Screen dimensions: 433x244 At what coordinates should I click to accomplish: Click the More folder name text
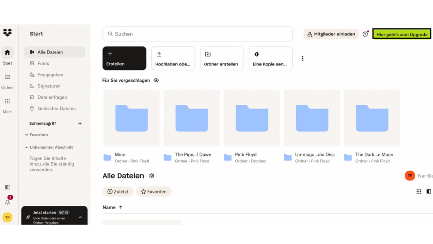[x=120, y=154]
